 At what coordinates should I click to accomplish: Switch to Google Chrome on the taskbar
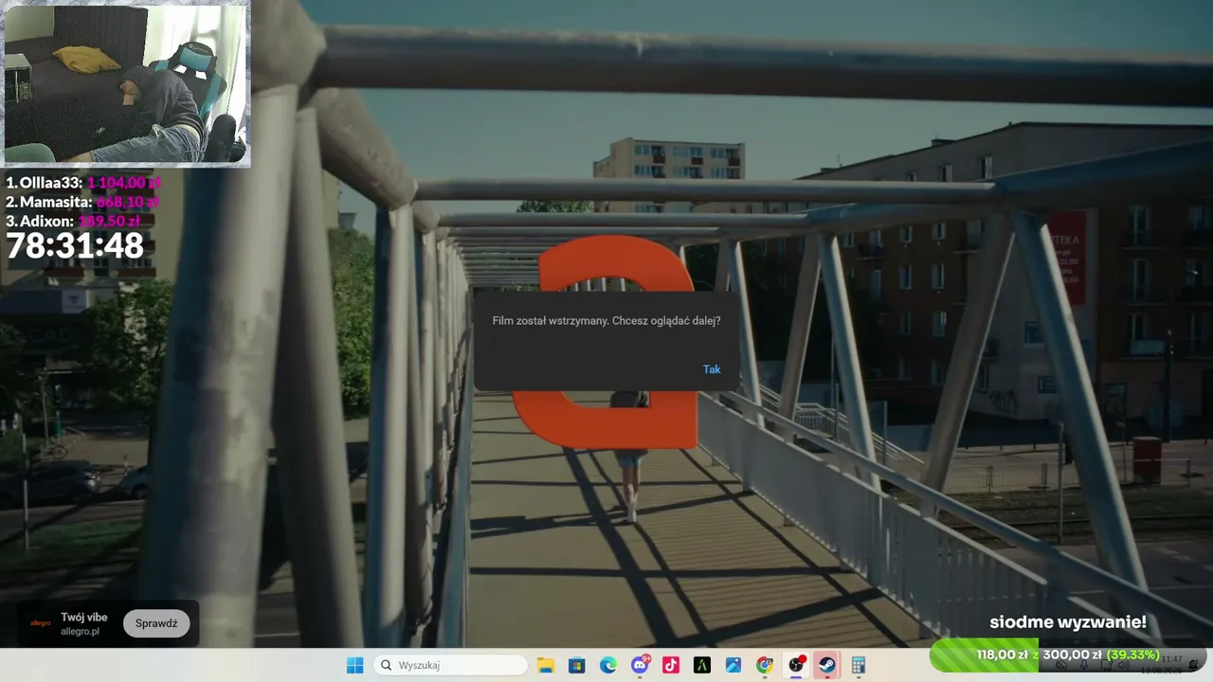coord(765,665)
